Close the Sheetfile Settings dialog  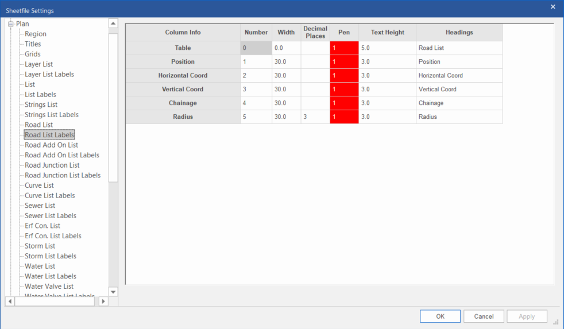coord(553,7)
